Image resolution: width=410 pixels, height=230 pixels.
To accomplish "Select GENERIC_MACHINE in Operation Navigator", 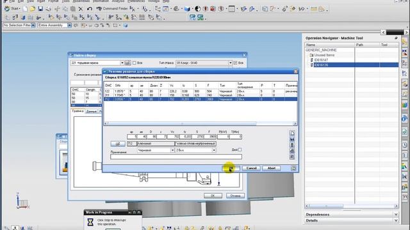I will [321, 50].
